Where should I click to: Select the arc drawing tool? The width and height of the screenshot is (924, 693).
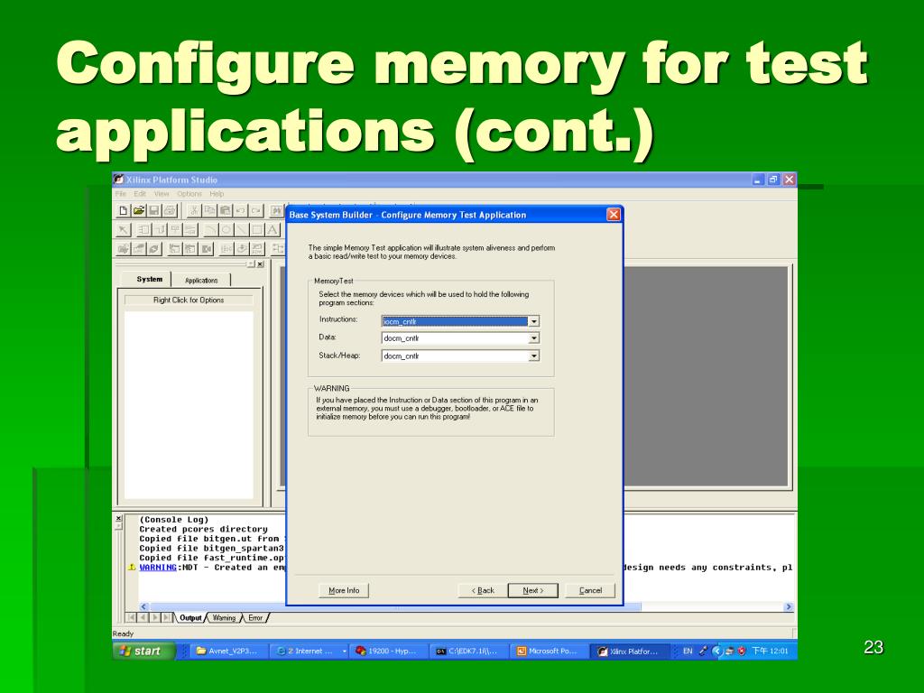[210, 230]
